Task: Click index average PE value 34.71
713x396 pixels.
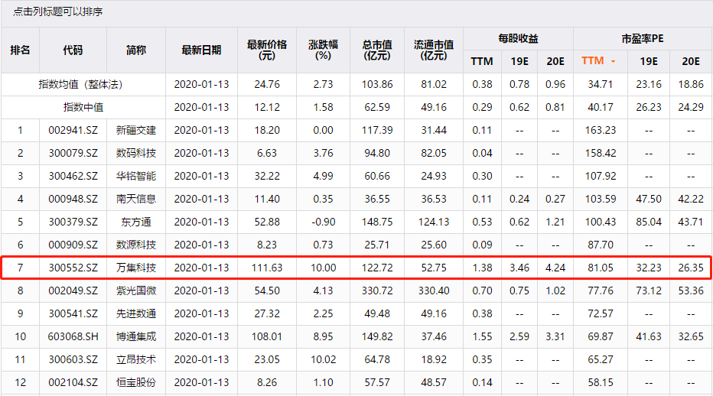Action: pyautogui.click(x=601, y=85)
